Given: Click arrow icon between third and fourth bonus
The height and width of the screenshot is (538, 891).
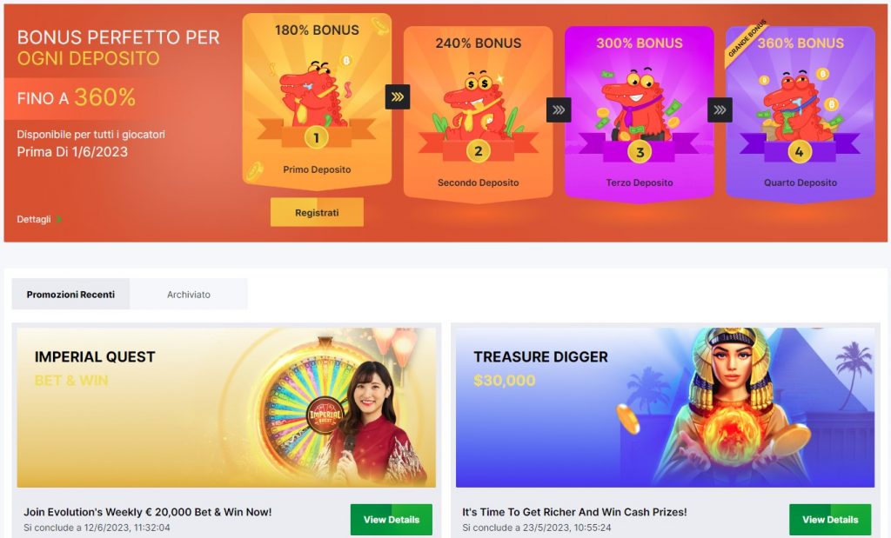Looking at the screenshot, I should coord(720,110).
